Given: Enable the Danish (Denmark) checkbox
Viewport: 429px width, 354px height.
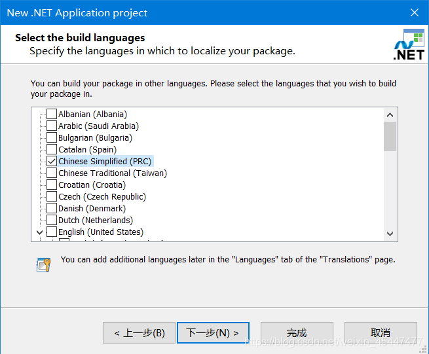Looking at the screenshot, I should (52, 208).
